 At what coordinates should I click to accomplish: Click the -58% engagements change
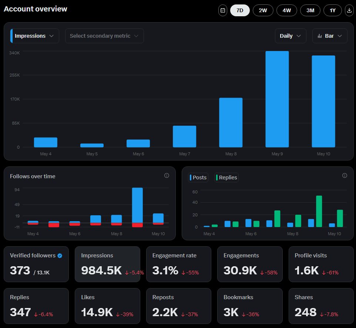coord(269,273)
